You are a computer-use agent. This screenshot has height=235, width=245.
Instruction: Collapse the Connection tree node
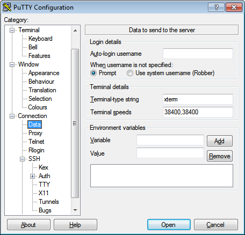(12, 116)
